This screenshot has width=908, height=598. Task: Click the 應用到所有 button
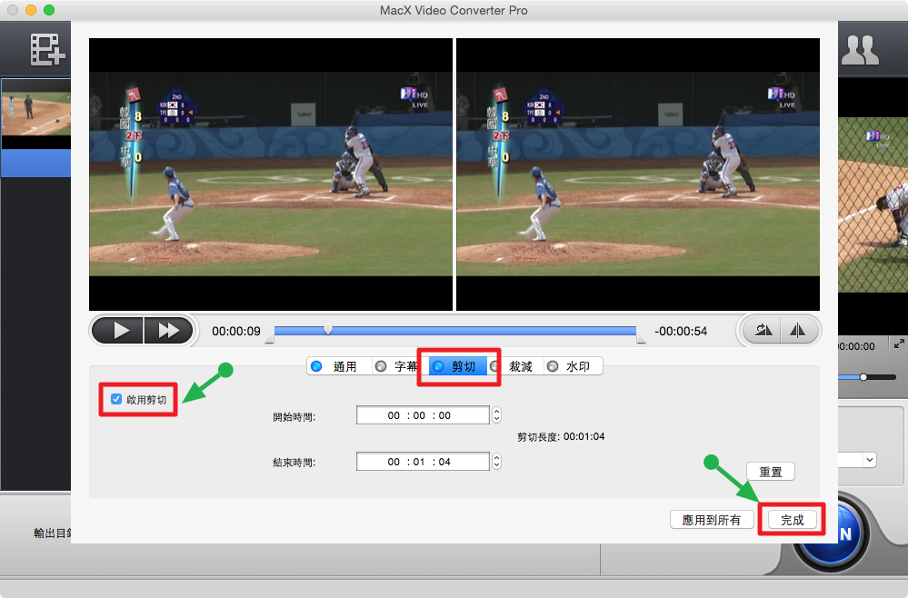click(x=711, y=520)
